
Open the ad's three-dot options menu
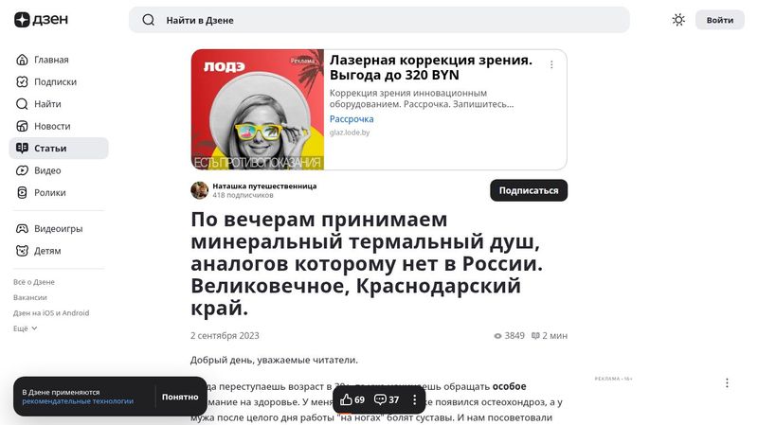coord(551,64)
